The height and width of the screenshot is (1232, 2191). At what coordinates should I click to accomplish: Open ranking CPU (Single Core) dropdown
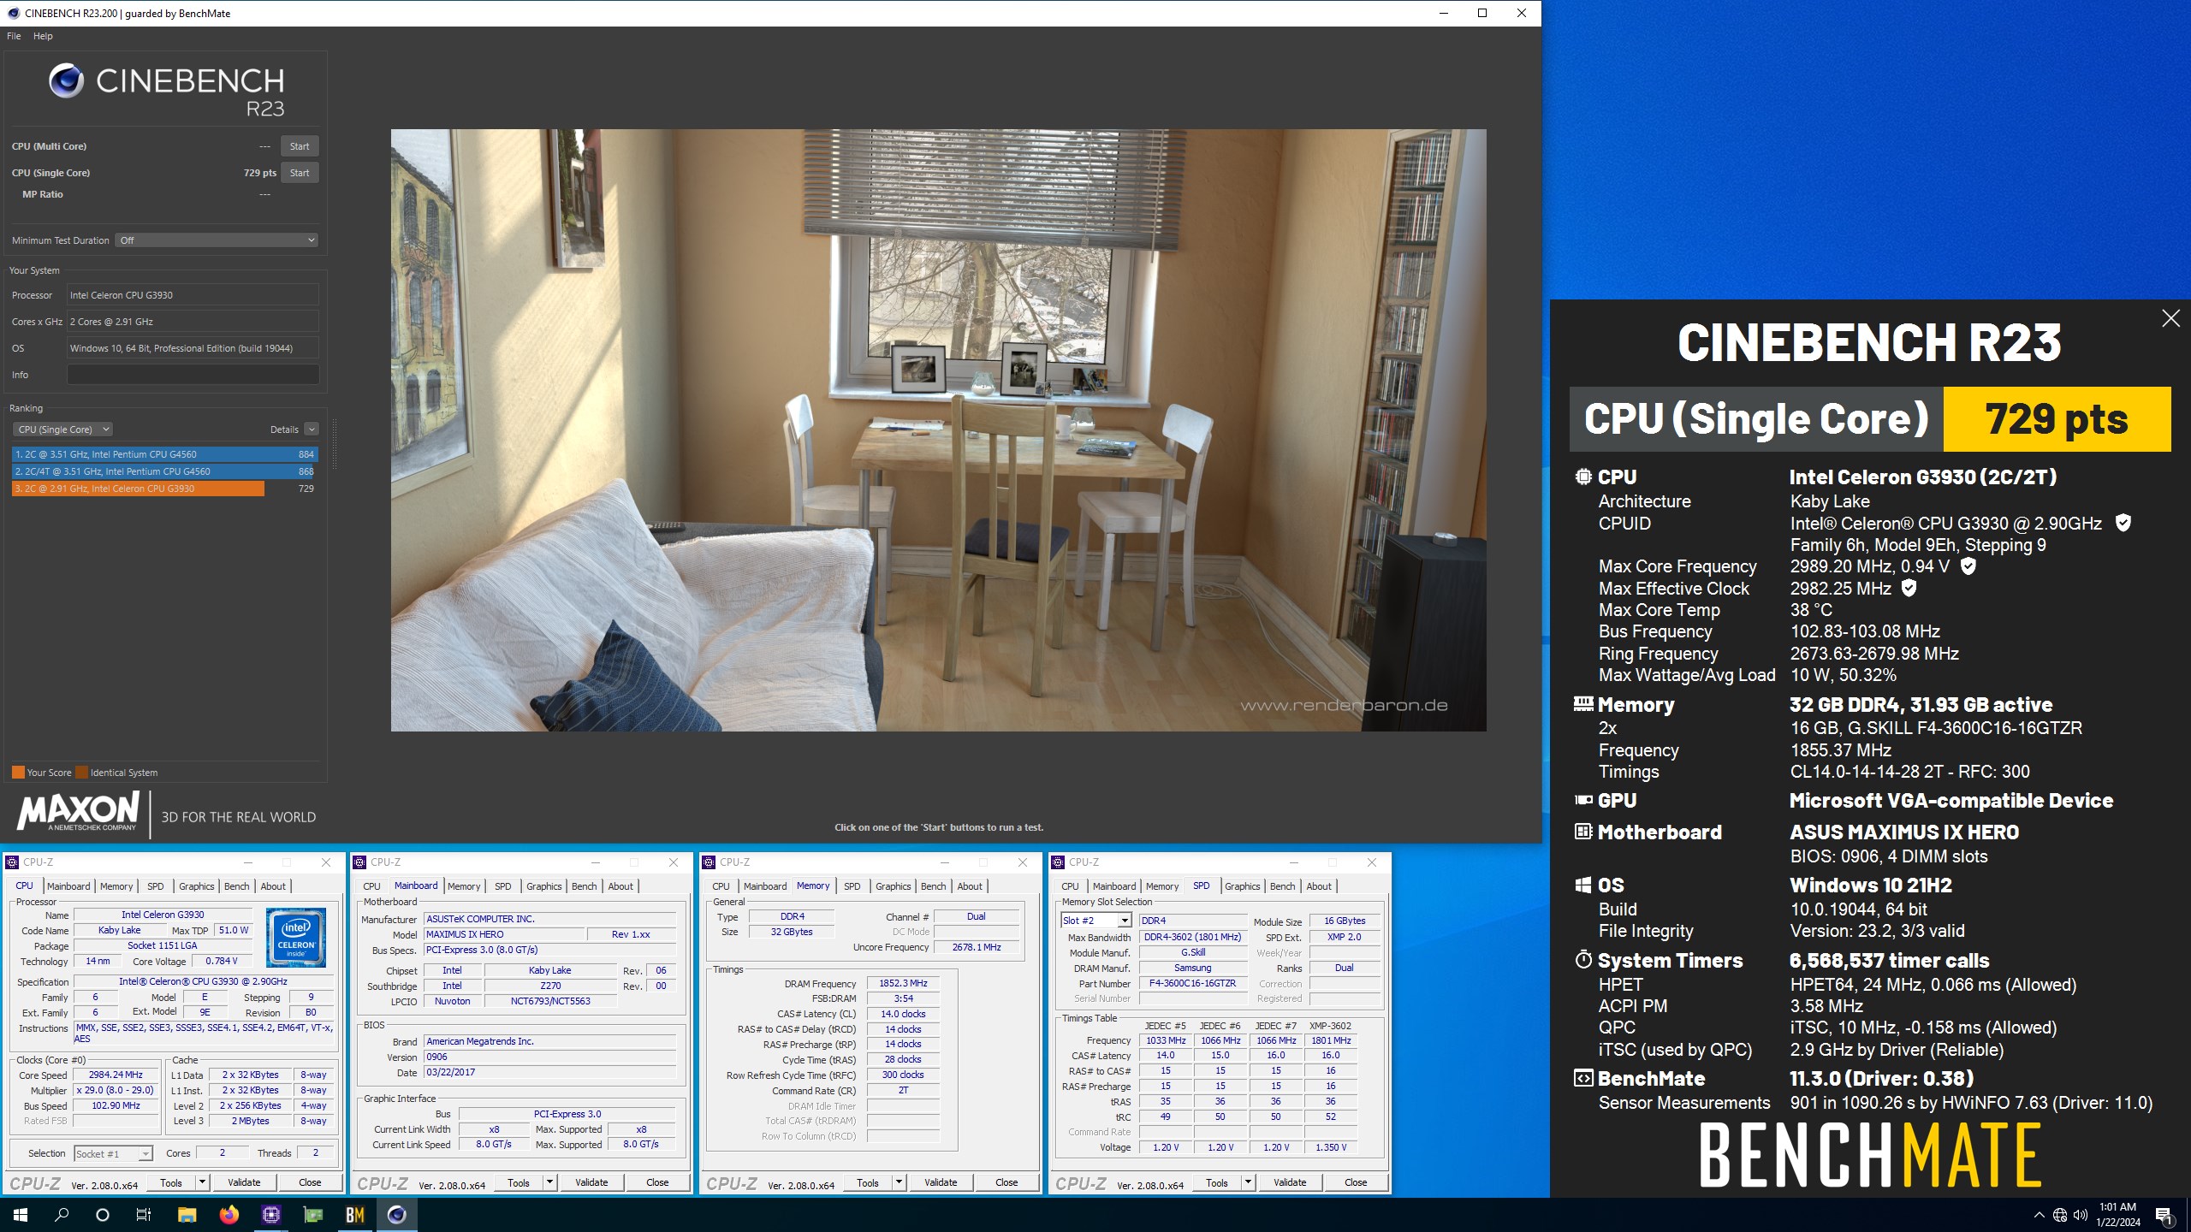click(x=62, y=429)
